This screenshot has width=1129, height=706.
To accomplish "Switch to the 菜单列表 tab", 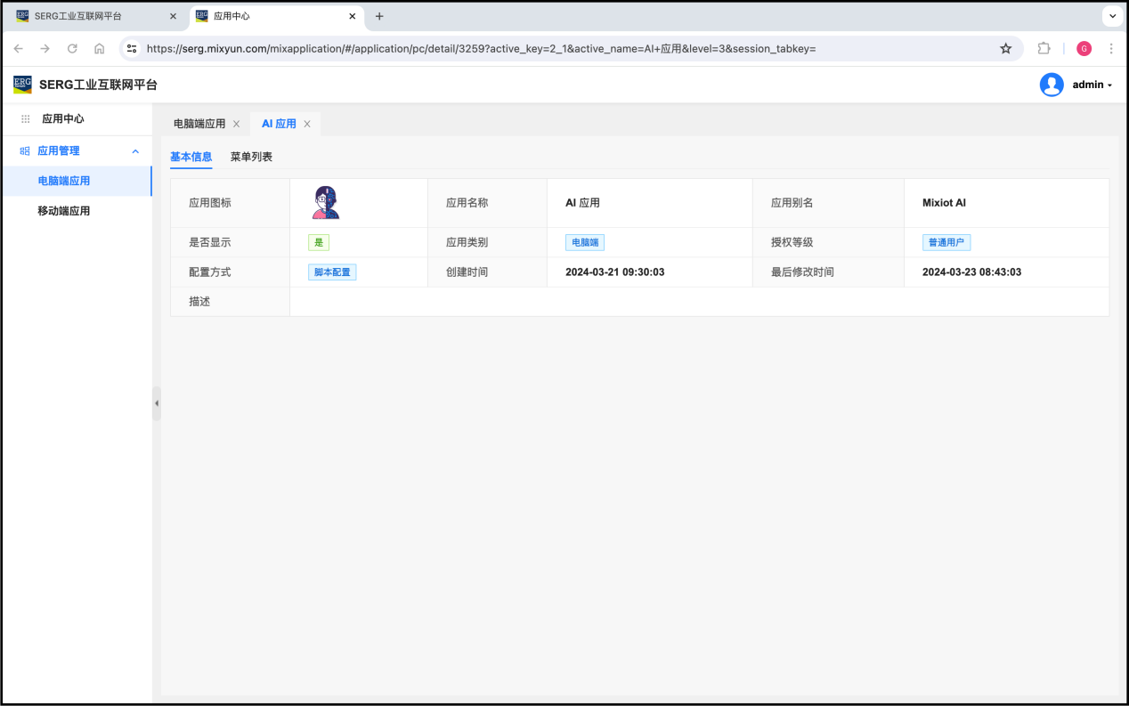I will (x=251, y=157).
